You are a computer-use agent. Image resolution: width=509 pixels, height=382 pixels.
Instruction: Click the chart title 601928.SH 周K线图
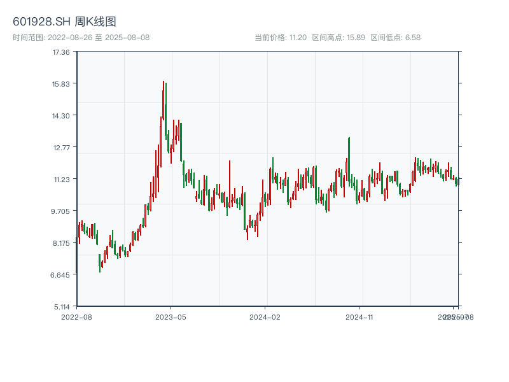(x=64, y=22)
